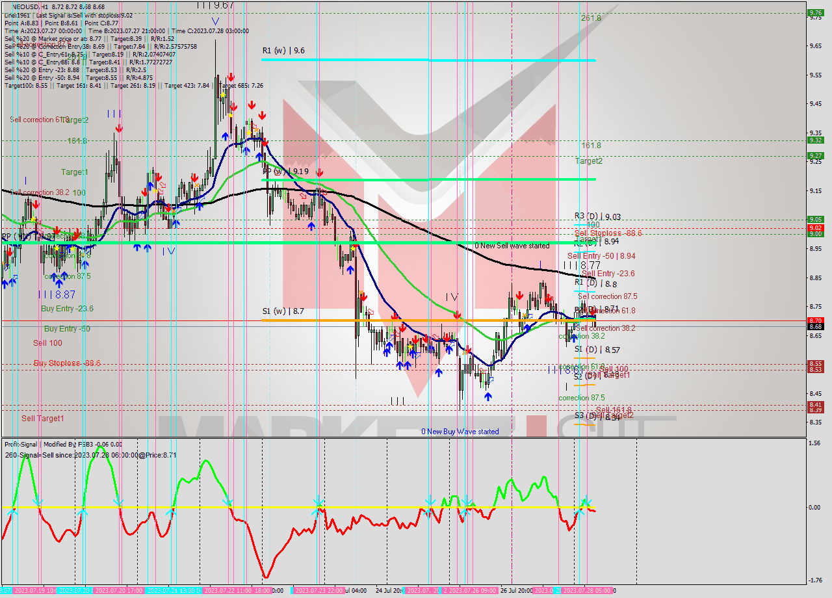The height and width of the screenshot is (598, 832).
Task: Click the 'Sell correction 87.5' label near R1 (D)
Action: 608,296
